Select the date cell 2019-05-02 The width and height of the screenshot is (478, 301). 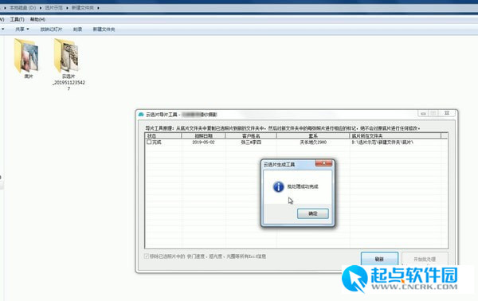203,143
